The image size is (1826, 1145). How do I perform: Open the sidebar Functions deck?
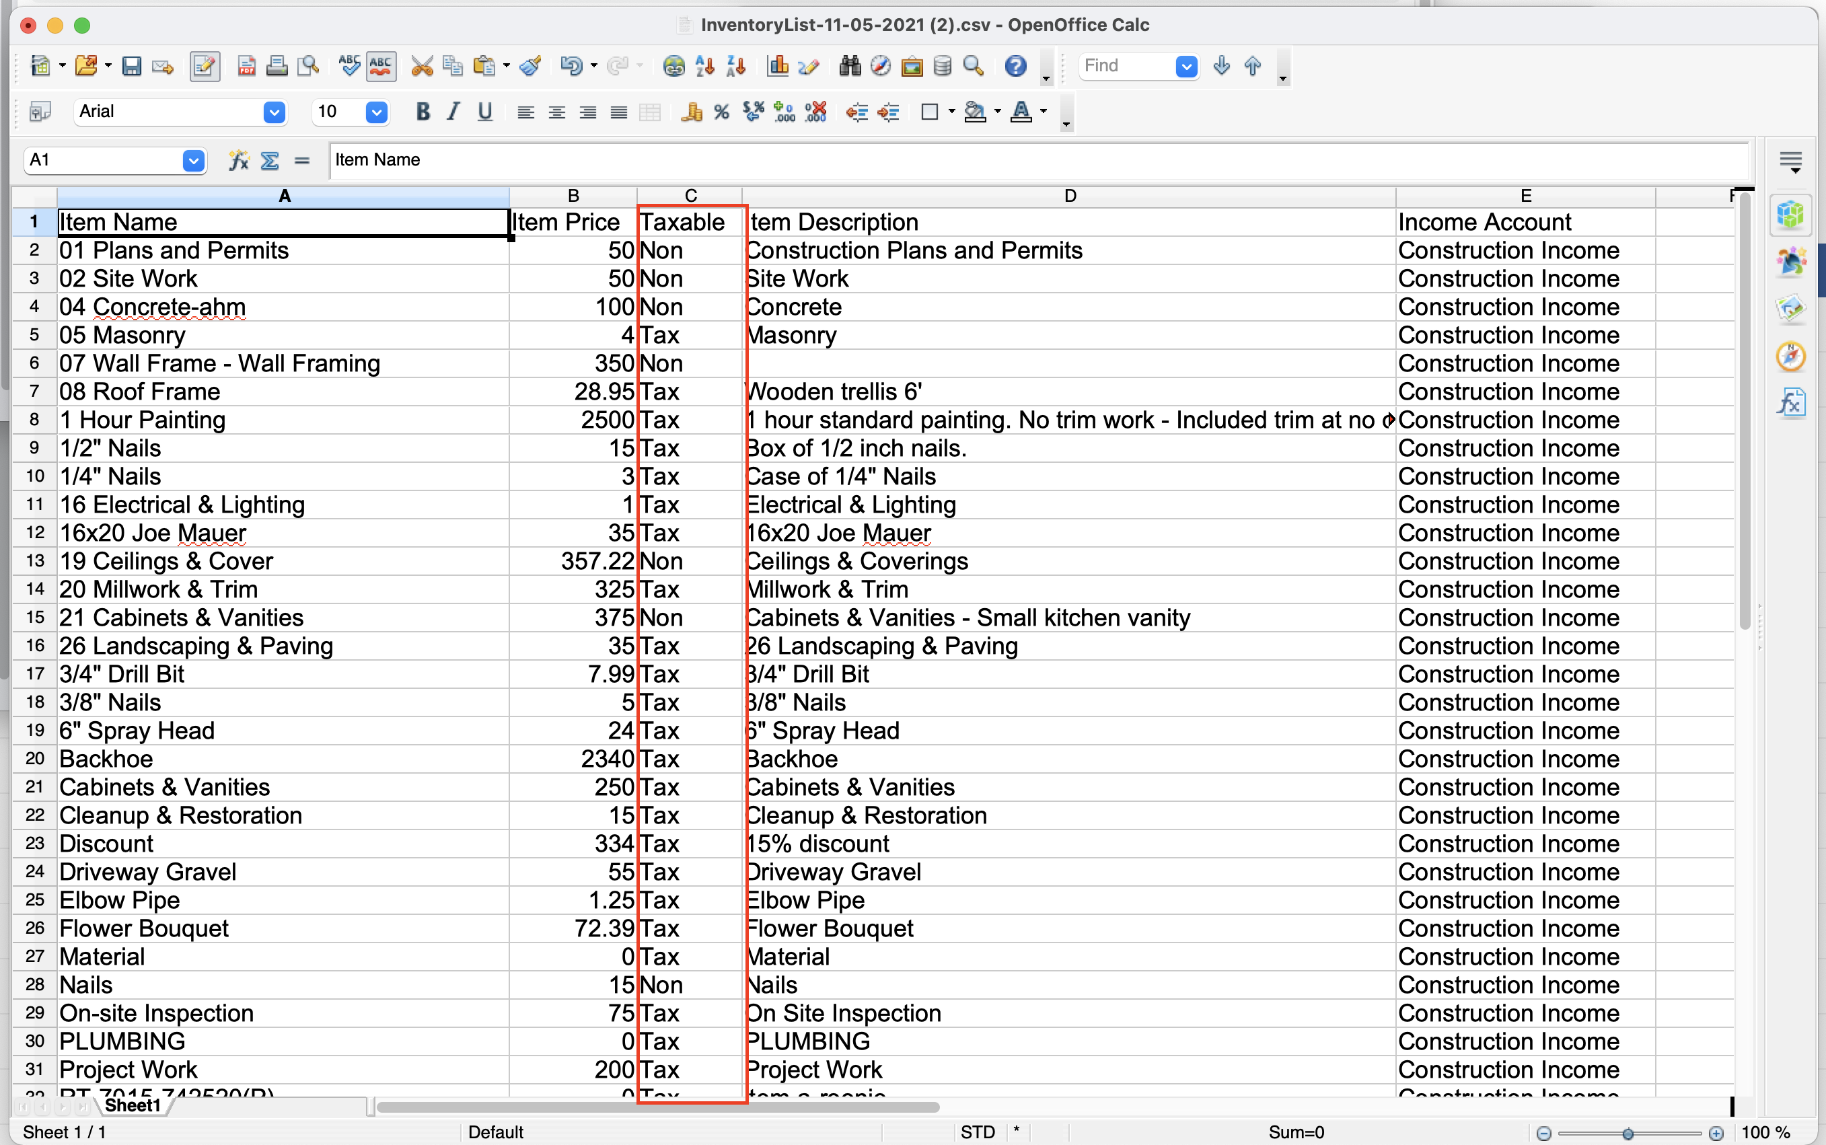click(x=1791, y=403)
